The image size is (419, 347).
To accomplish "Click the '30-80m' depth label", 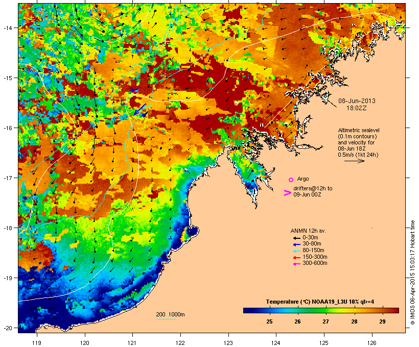I will pyautogui.click(x=312, y=244).
